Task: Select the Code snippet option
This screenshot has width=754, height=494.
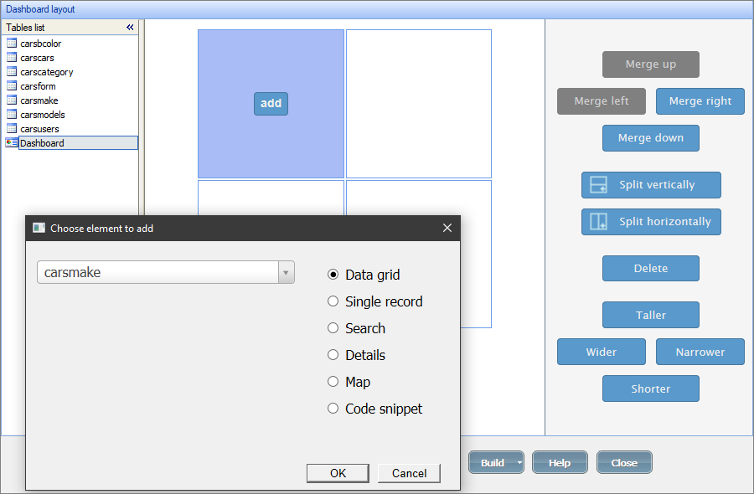Action: click(x=333, y=409)
